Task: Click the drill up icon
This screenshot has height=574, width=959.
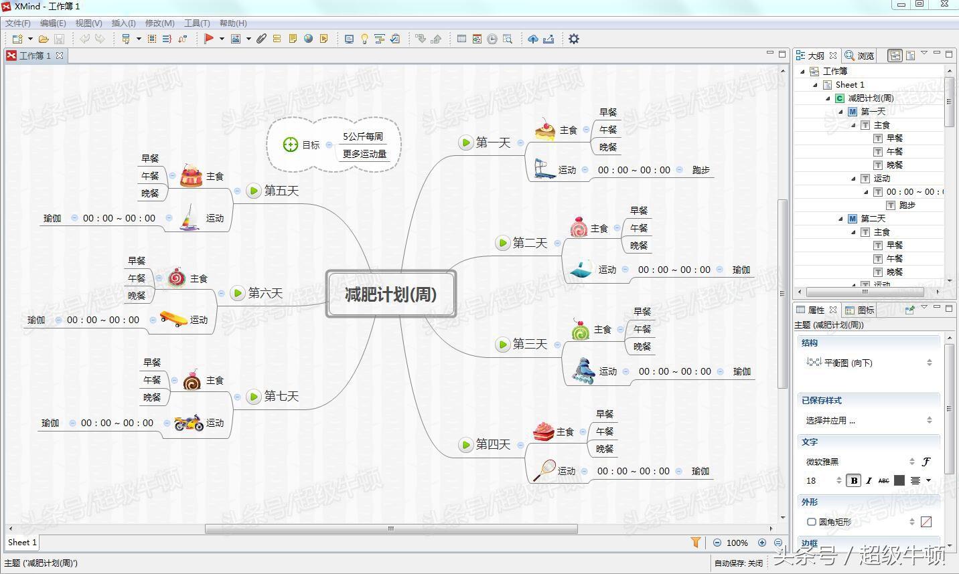Action: click(x=436, y=39)
